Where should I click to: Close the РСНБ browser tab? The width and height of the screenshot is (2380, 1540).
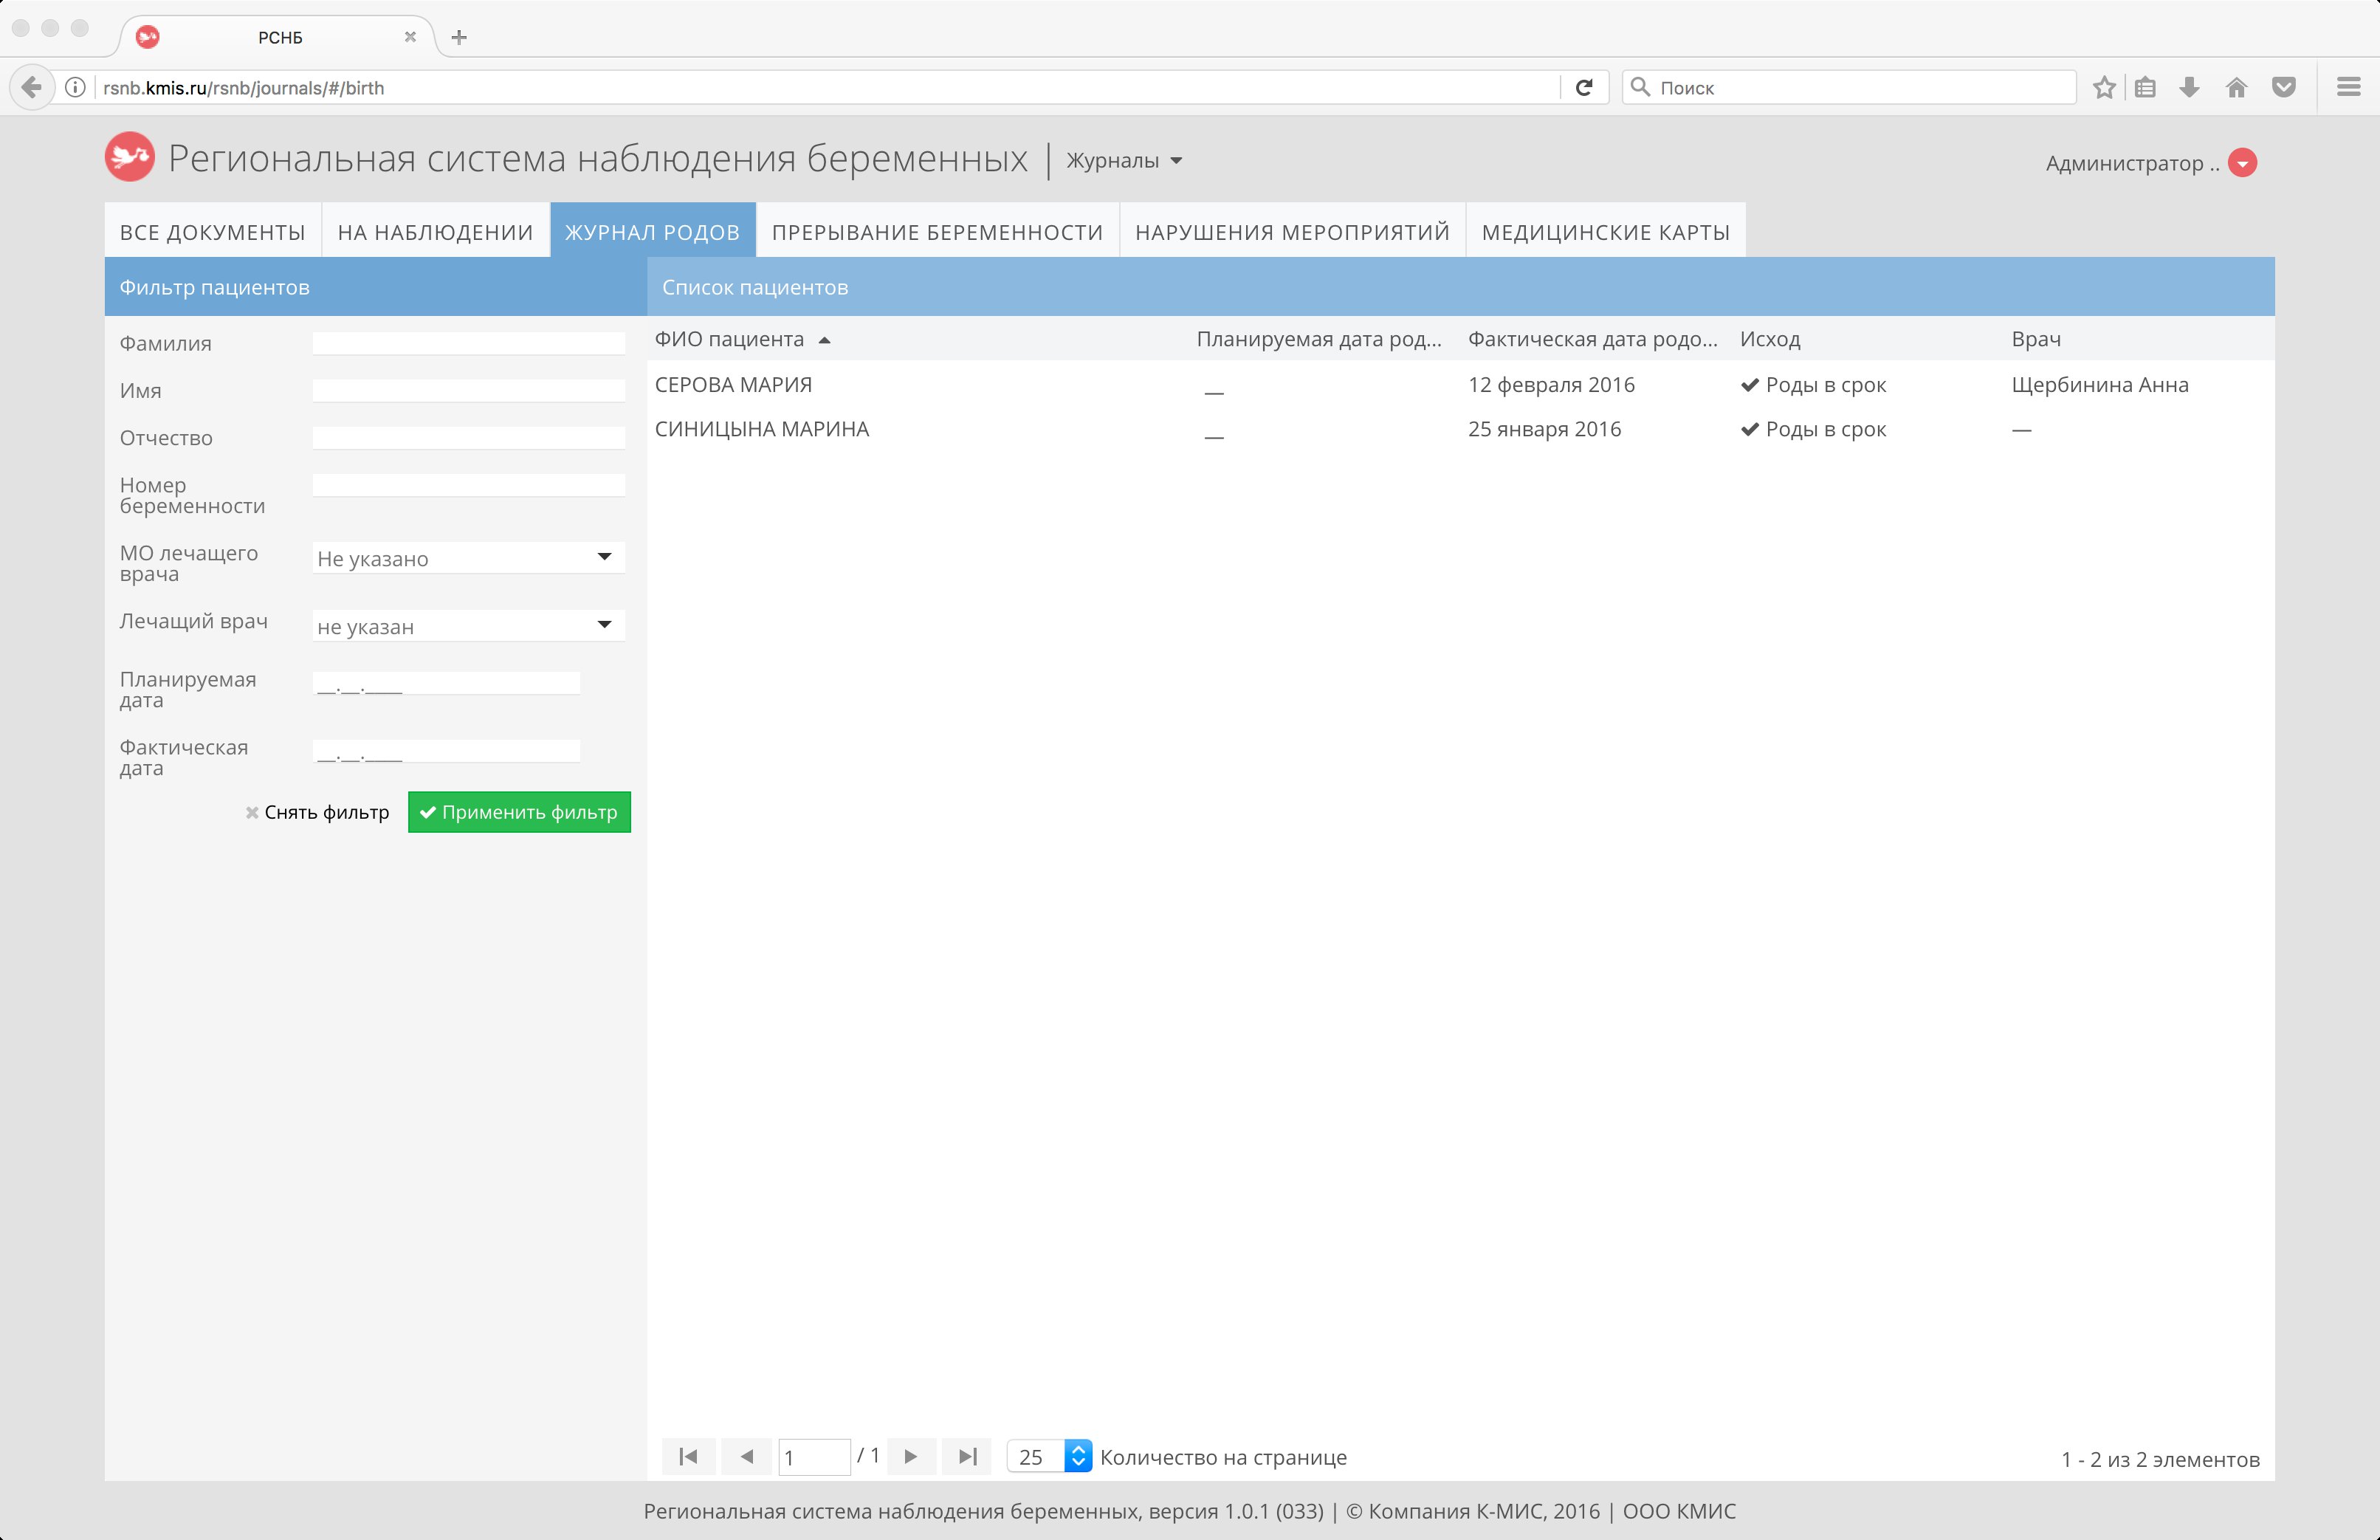[x=410, y=37]
